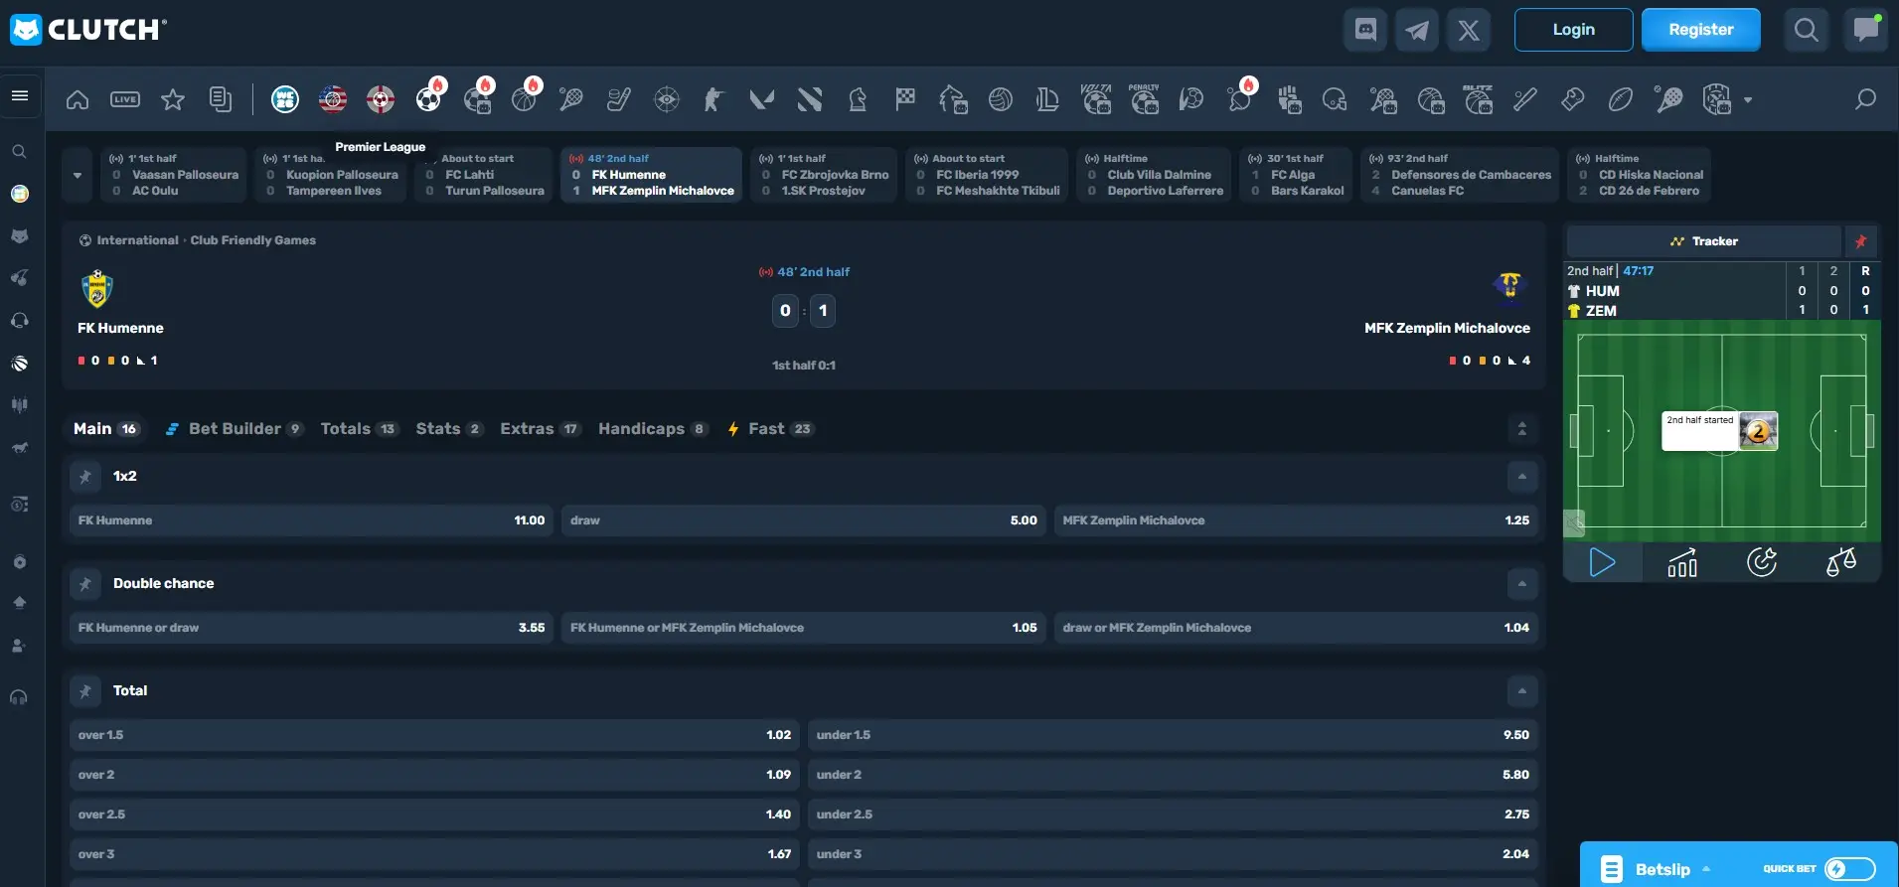The image size is (1899, 887).
Task: Collapse all markets with double-arrow button
Action: pyautogui.click(x=1522, y=429)
